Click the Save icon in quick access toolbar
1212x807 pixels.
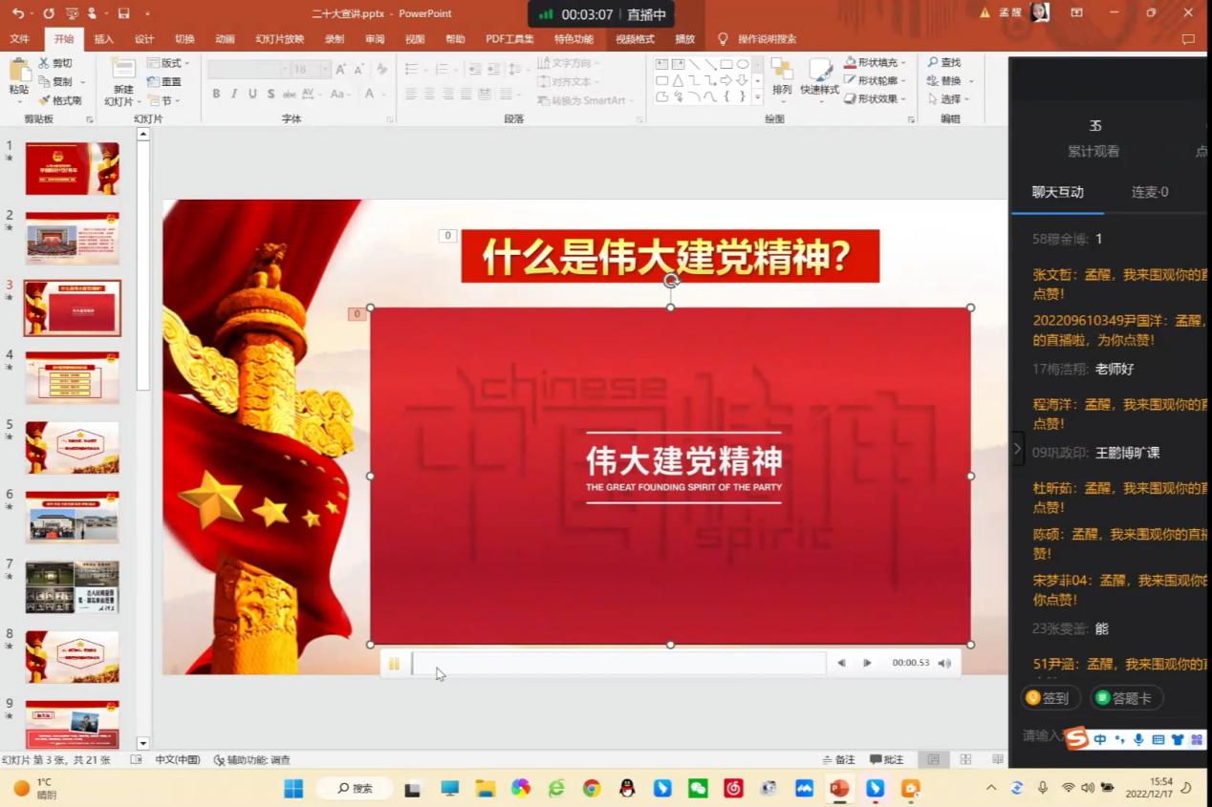(x=123, y=13)
